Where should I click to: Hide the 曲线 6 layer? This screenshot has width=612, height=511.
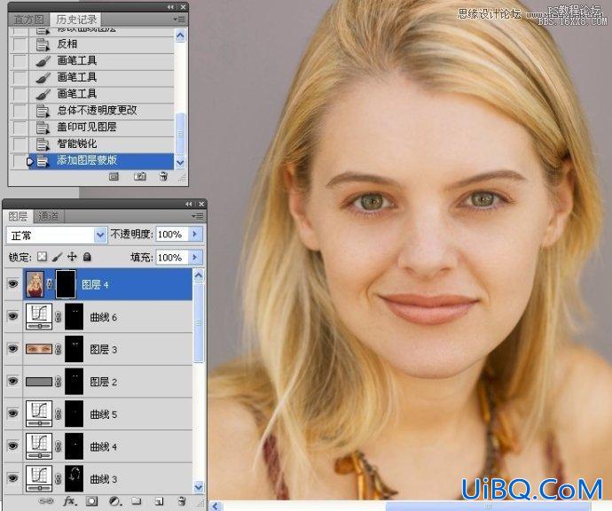coord(13,316)
